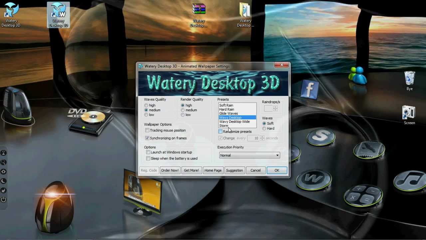Image resolution: width=426 pixels, height=240 pixels.
Task: Set Render Quality to low
Action: (183, 115)
